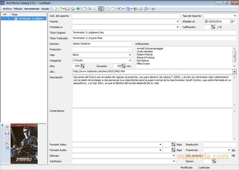Click the help globe icon in the toolbar
The width and height of the screenshot is (239, 170).
(153, 9)
